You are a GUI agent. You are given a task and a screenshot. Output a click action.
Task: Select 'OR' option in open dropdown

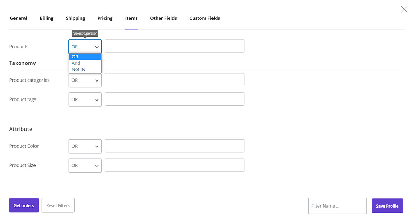[x=75, y=57]
